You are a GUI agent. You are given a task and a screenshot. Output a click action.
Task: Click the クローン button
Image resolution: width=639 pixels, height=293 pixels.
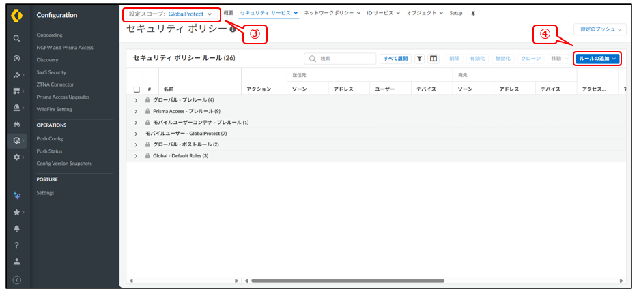click(531, 59)
